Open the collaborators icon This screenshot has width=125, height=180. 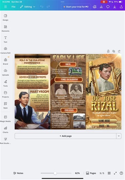(x=95, y=7)
